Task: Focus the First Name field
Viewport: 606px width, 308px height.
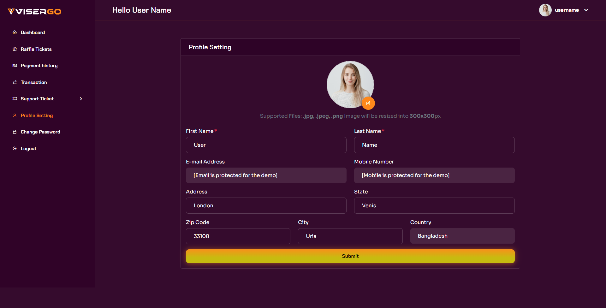Action: 266,145
